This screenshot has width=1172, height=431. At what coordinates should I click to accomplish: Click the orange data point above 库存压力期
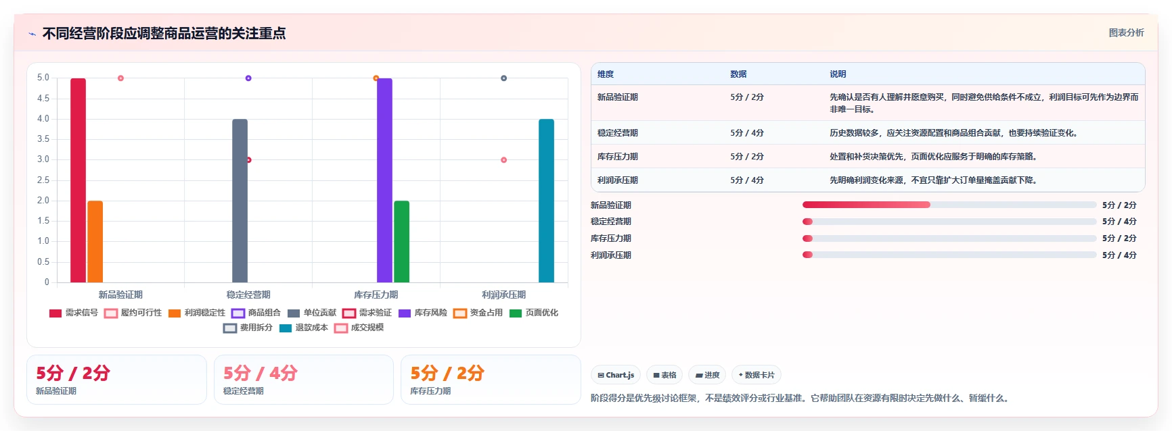[x=376, y=78]
